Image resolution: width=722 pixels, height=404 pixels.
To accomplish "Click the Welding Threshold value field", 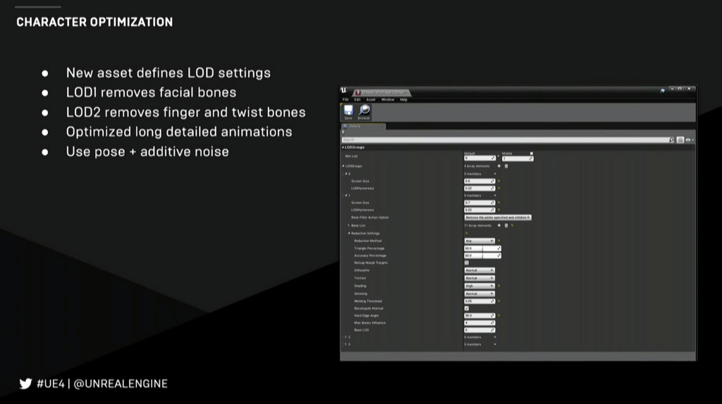I will coord(479,301).
